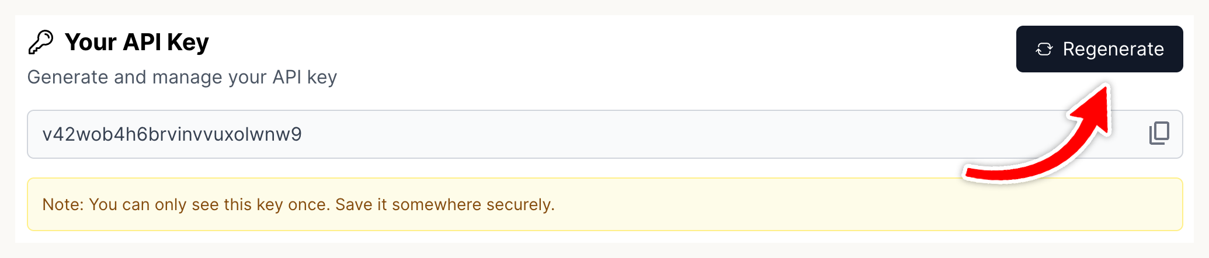Click the circular arrows icon in Regenerate

point(1044,50)
